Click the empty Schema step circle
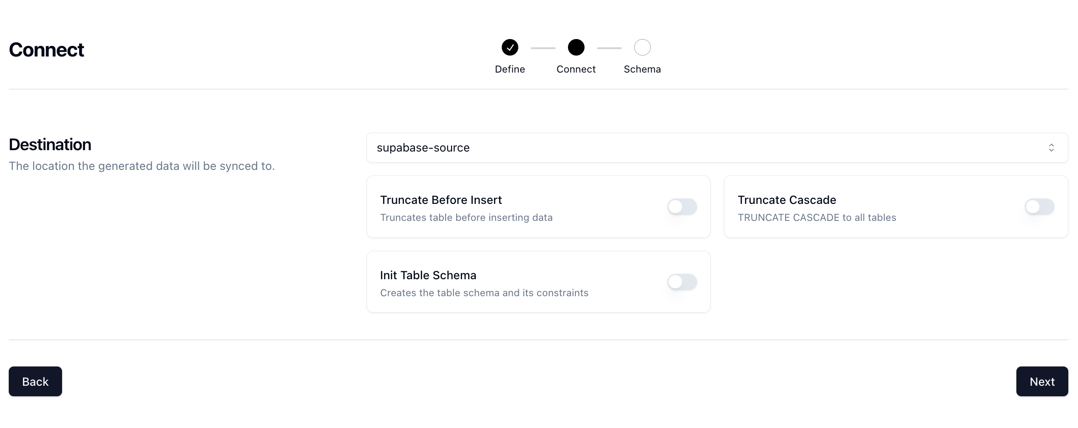The height and width of the screenshot is (428, 1078). coord(642,47)
